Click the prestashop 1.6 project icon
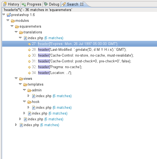Viewport: 157px width, 159px height. click(x=9, y=15)
